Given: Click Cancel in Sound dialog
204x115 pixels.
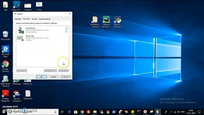Looking at the screenshot, I should pyautogui.click(x=54, y=77).
